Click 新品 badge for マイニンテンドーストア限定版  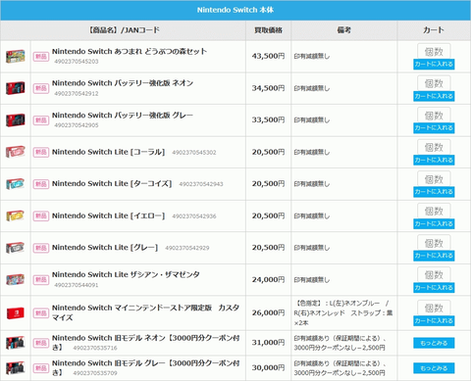41,312
